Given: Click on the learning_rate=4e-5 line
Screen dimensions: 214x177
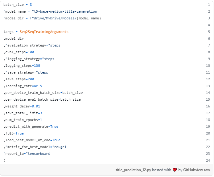Looking at the screenshot, I should (23, 86).
